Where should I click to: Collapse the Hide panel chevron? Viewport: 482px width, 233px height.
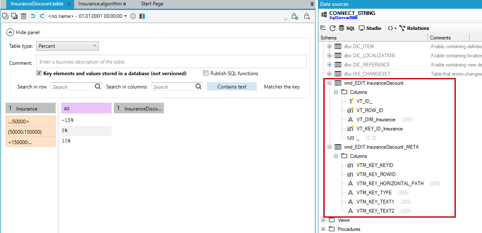[x=10, y=32]
